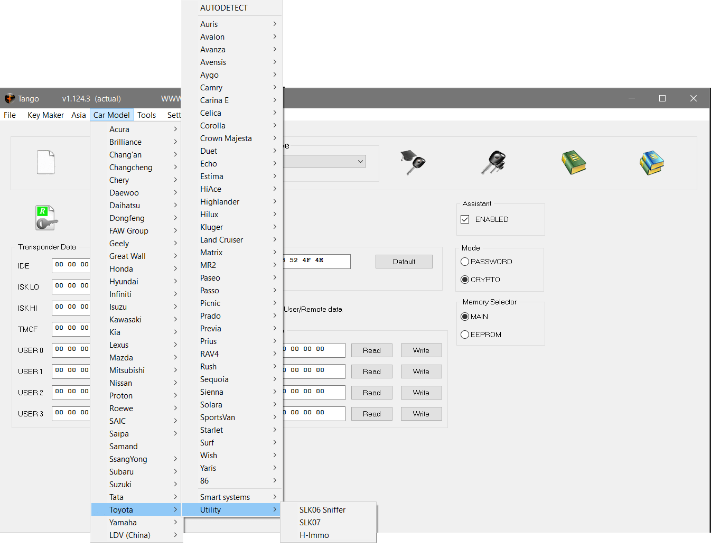Open the combo box dropdown near toolbar

[x=360, y=161]
